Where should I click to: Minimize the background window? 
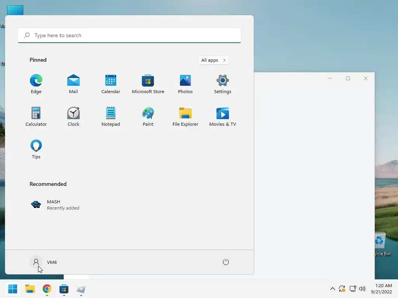[330, 78]
